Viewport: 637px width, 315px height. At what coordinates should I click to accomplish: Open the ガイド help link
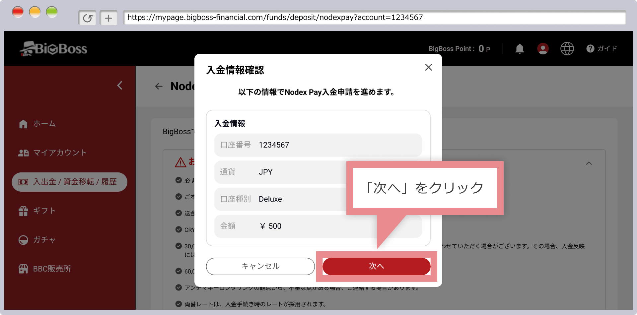(602, 49)
